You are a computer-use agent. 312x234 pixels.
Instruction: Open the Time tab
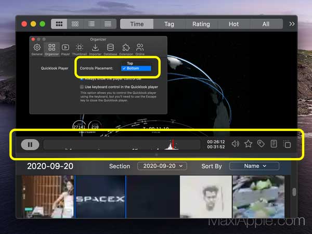(x=137, y=24)
